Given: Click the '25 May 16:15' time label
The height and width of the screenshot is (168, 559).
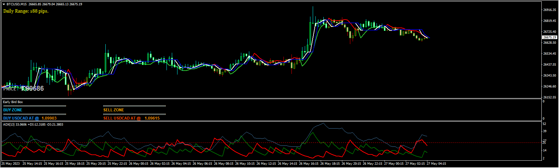Looking at the screenshot, I should 54,164.
